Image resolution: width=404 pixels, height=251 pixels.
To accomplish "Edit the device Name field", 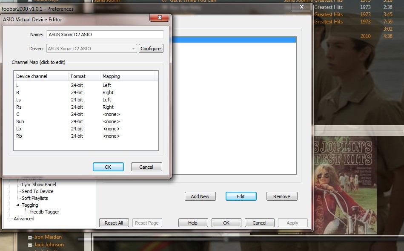I will [x=105, y=35].
